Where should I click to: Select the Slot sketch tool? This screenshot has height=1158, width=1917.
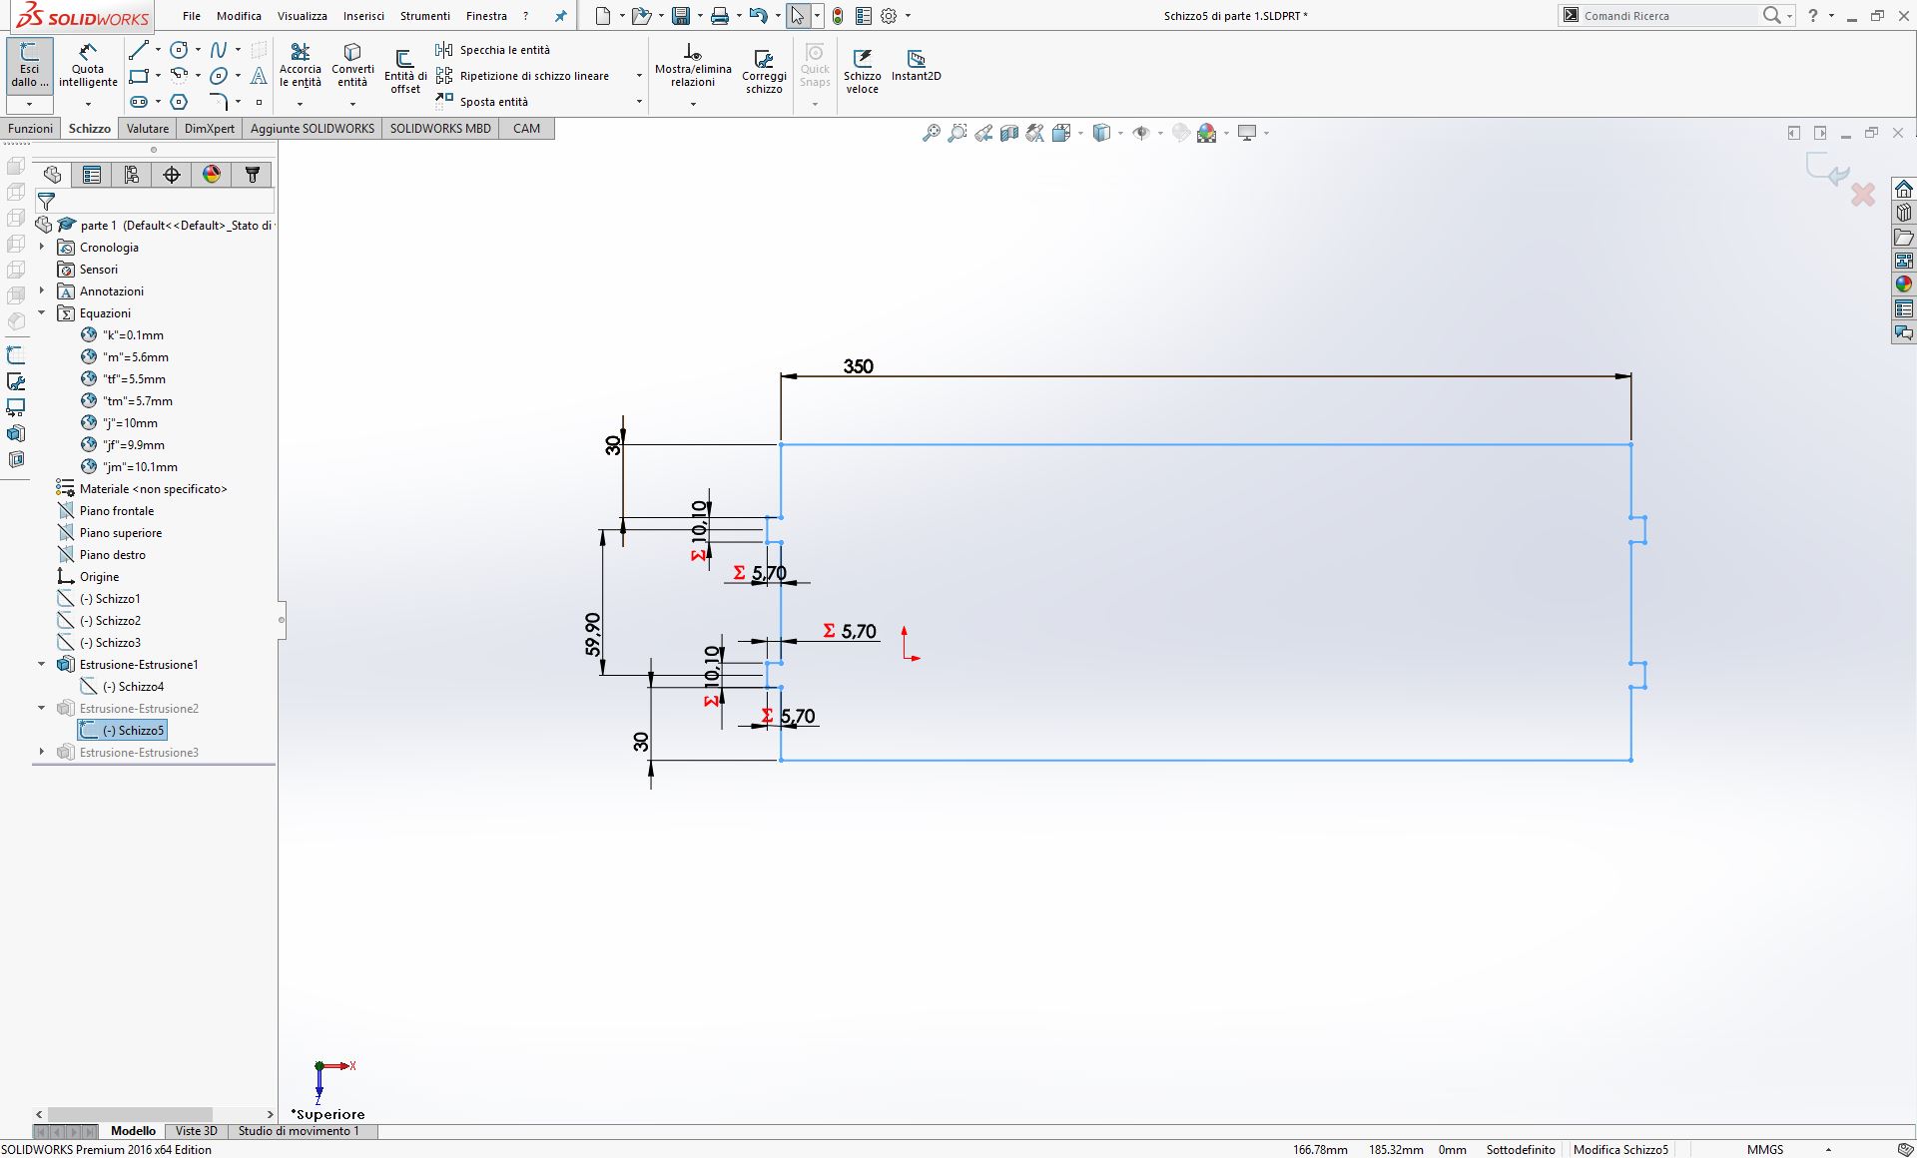[x=139, y=101]
